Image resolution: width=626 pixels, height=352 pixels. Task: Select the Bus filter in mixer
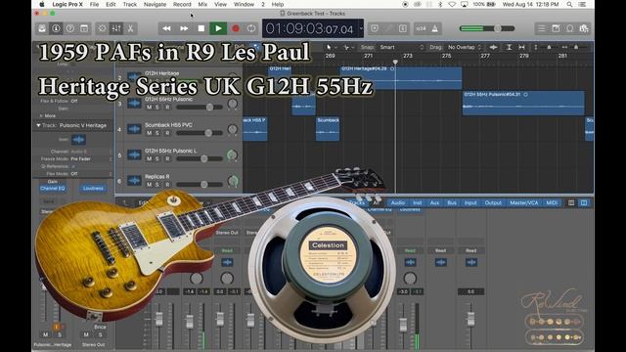tap(452, 202)
